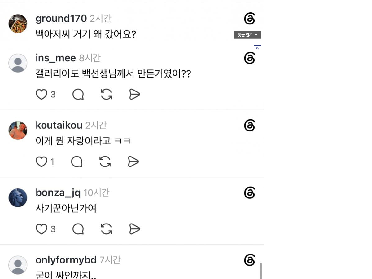
Task: Share the bonza_jq comment
Action: point(135,229)
